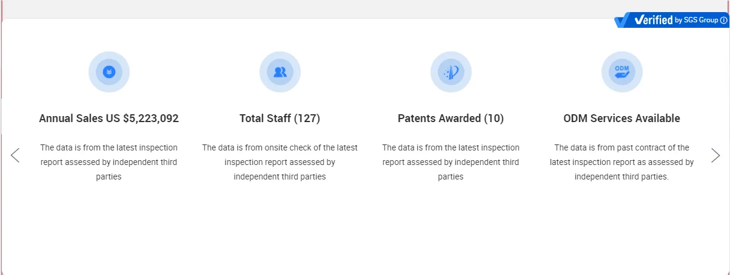This screenshot has width=730, height=275.
Task: Click the description text below Patents Awarded
Action: pyautogui.click(x=451, y=162)
